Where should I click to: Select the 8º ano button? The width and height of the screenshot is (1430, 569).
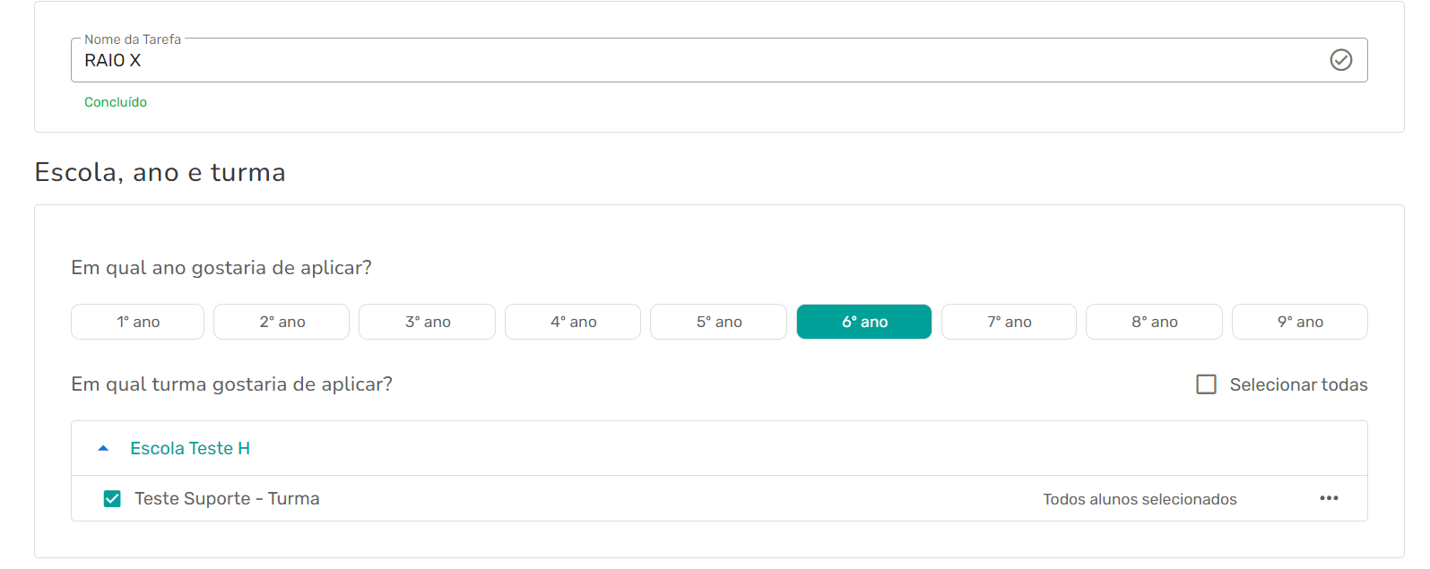(x=1154, y=322)
